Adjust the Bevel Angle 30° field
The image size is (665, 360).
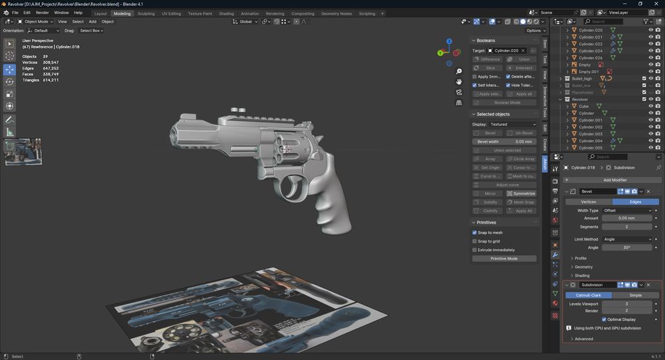[627, 247]
